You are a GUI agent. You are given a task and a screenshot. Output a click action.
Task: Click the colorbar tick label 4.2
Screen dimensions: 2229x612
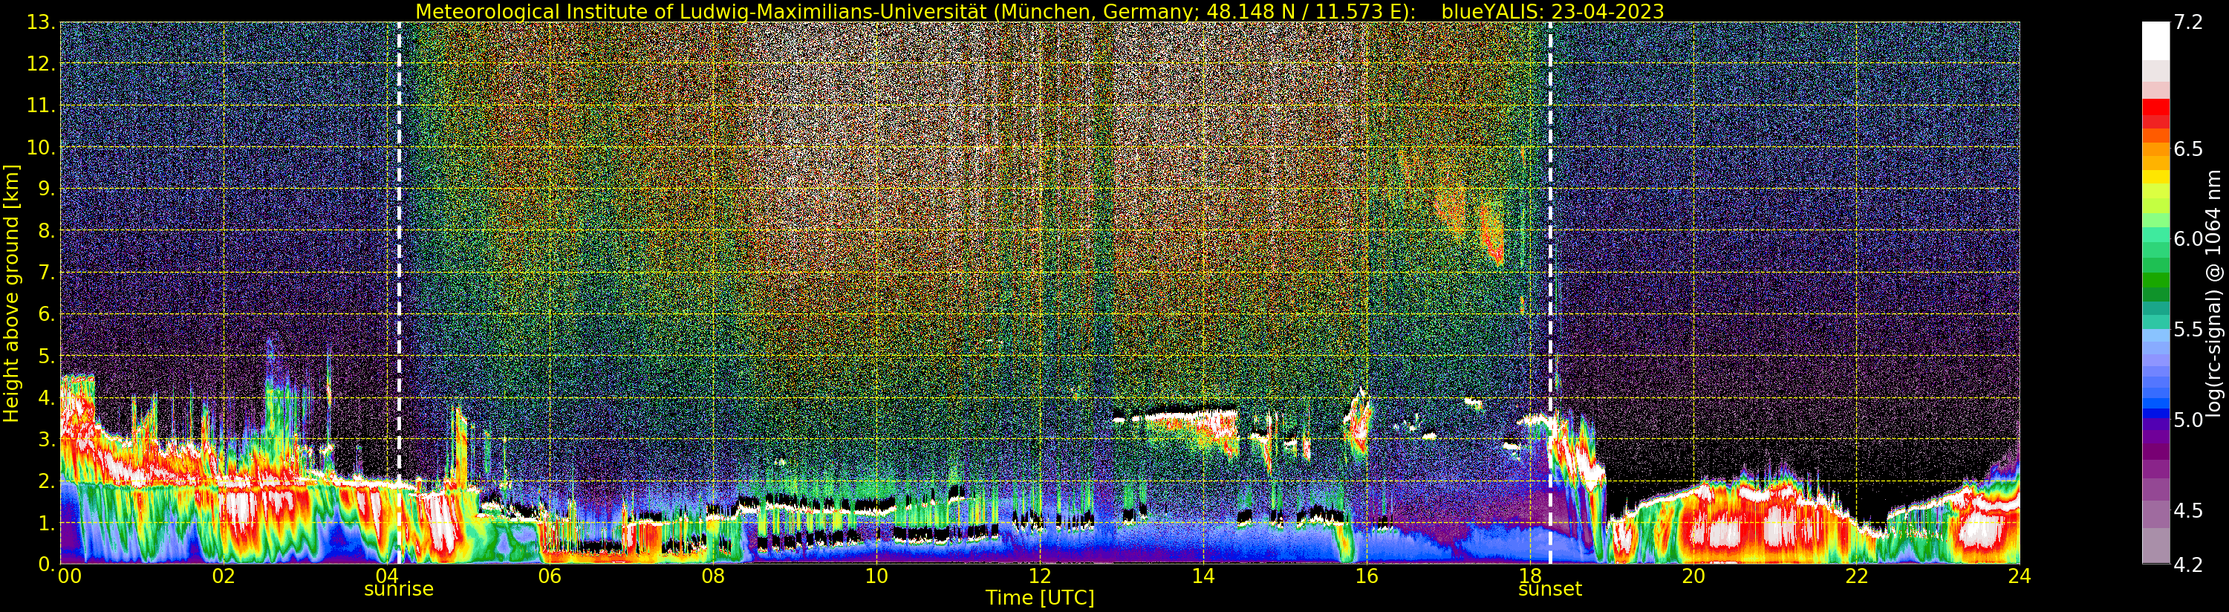2189,565
